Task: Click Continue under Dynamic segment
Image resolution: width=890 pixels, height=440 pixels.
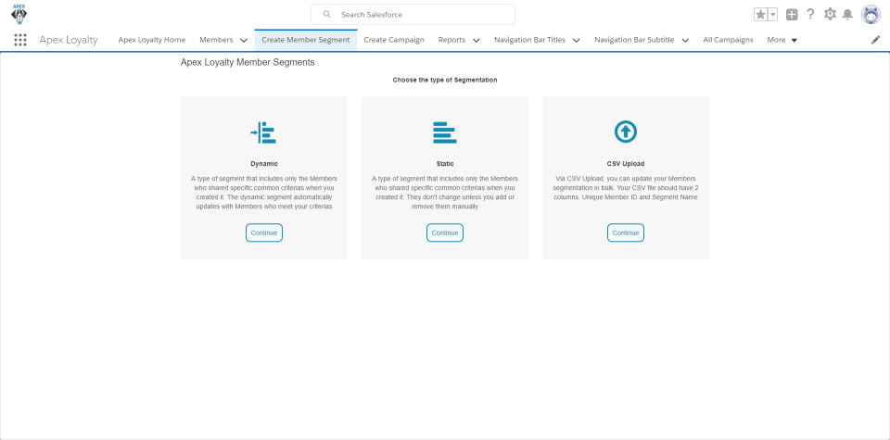Action: tap(264, 233)
